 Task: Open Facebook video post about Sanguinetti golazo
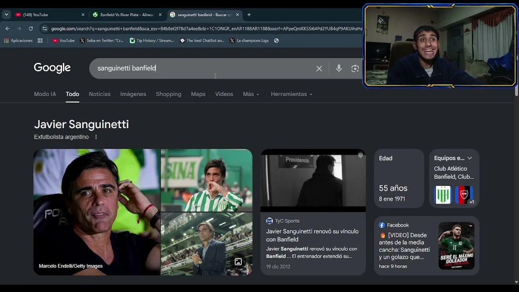(405, 246)
